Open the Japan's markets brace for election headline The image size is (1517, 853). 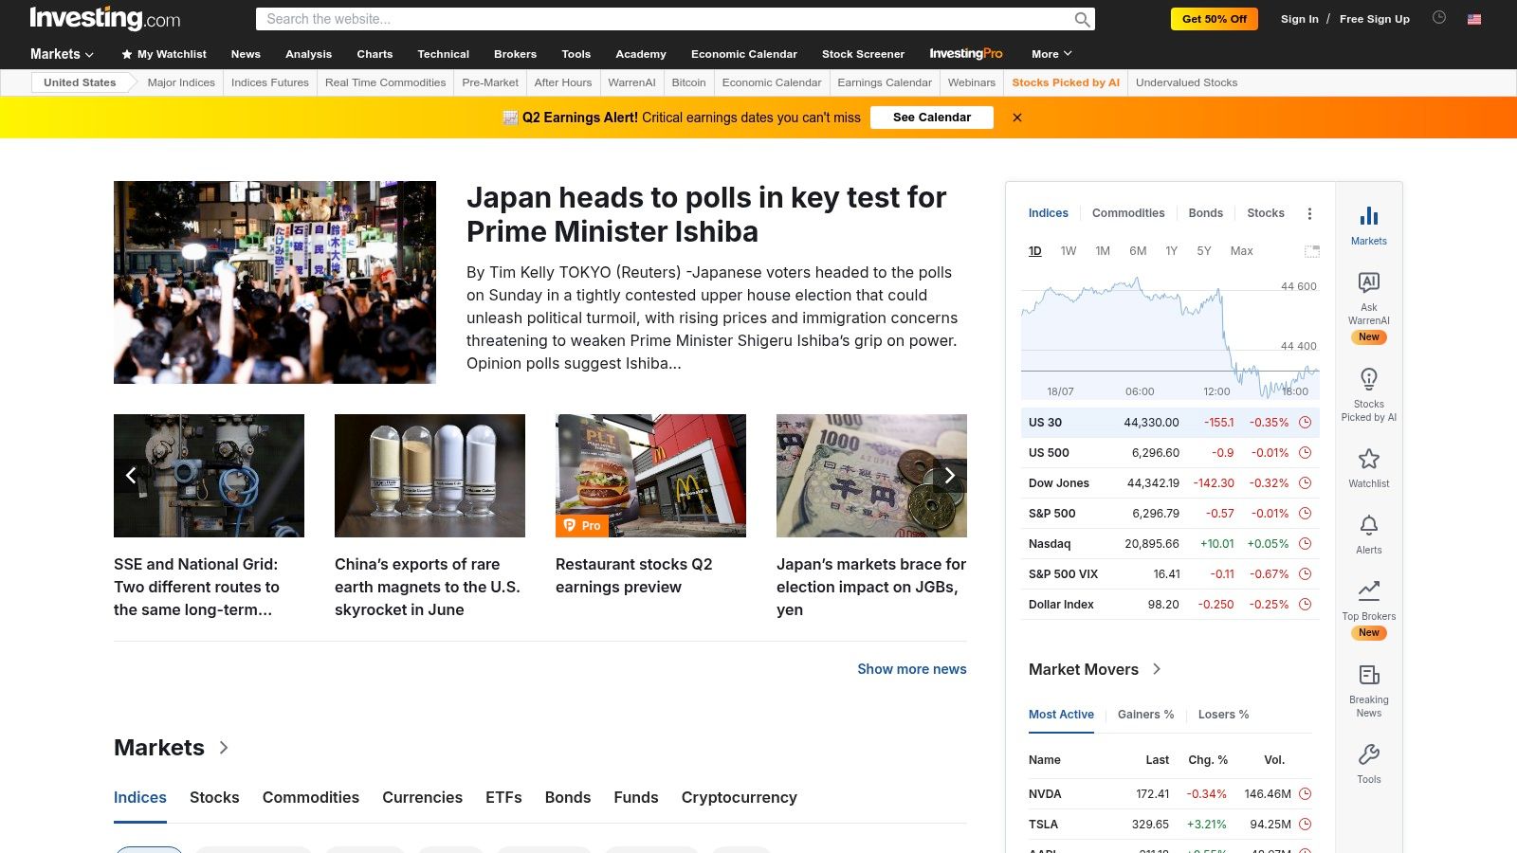871,587
